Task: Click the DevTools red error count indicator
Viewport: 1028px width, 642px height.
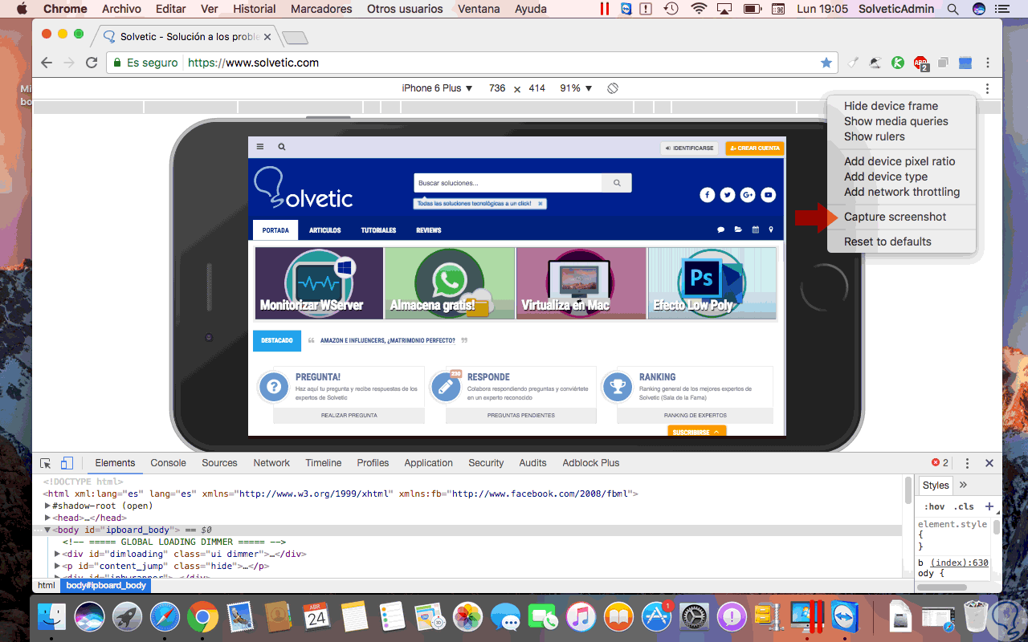Action: (x=940, y=463)
